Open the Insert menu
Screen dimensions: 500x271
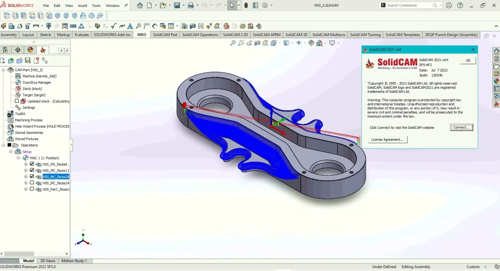click(x=83, y=6)
